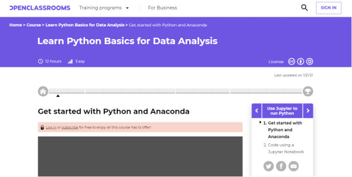Play the dark video placeholder
The height and width of the screenshot is (177, 352).
(140, 156)
